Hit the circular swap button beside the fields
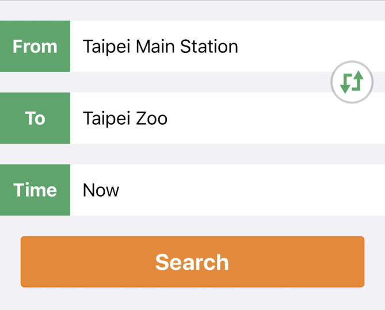 (352, 82)
